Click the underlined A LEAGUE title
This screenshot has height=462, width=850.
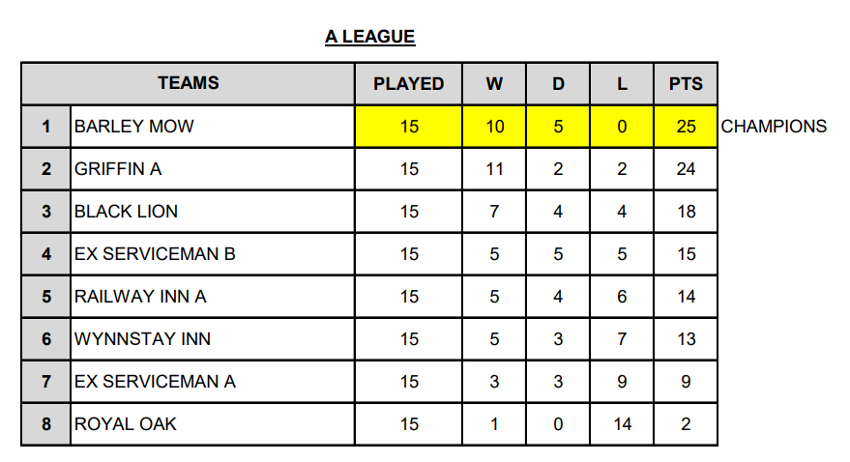[369, 38]
